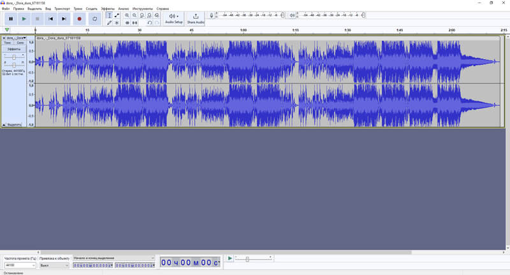The width and height of the screenshot is (510, 275).
Task: Click the track Эффекты button
Action: pyautogui.click(x=13, y=49)
